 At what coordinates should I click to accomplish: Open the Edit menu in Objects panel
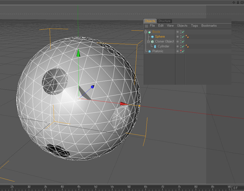tap(161, 26)
